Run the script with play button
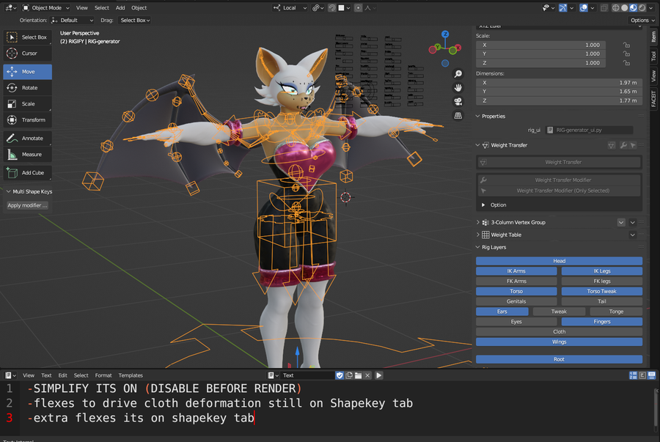Viewport: 660px width, 442px height. tap(379, 375)
